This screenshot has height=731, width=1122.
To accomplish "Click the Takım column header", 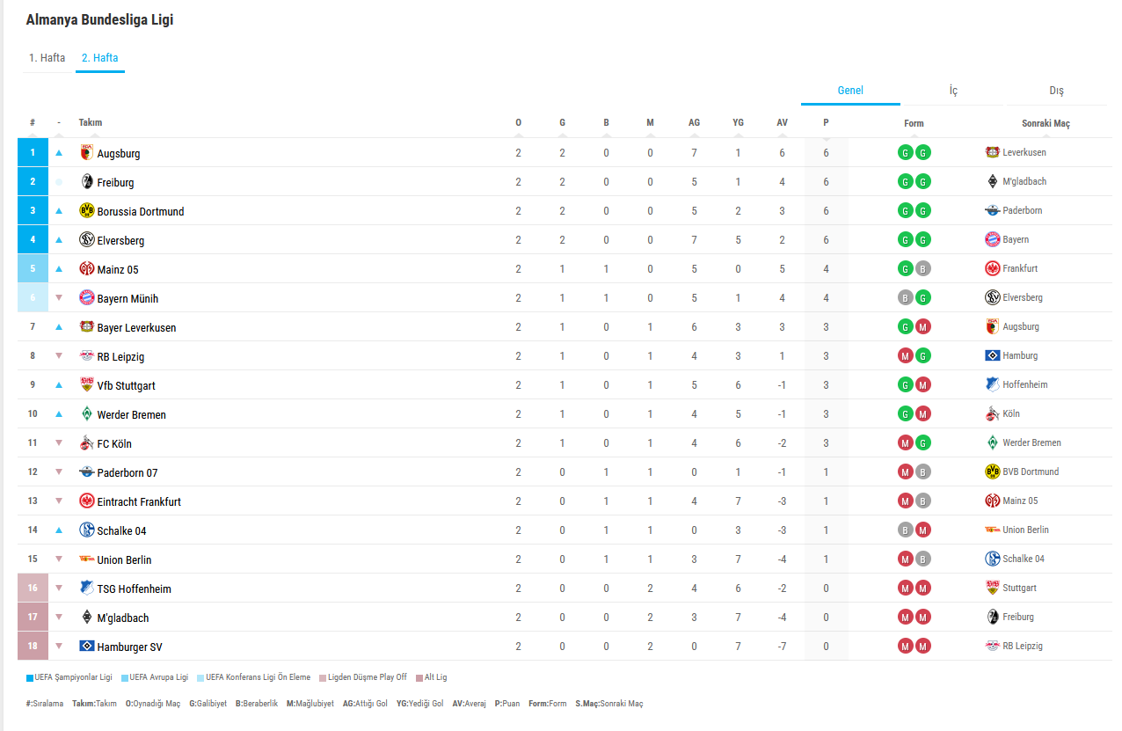I will pyautogui.click(x=91, y=123).
